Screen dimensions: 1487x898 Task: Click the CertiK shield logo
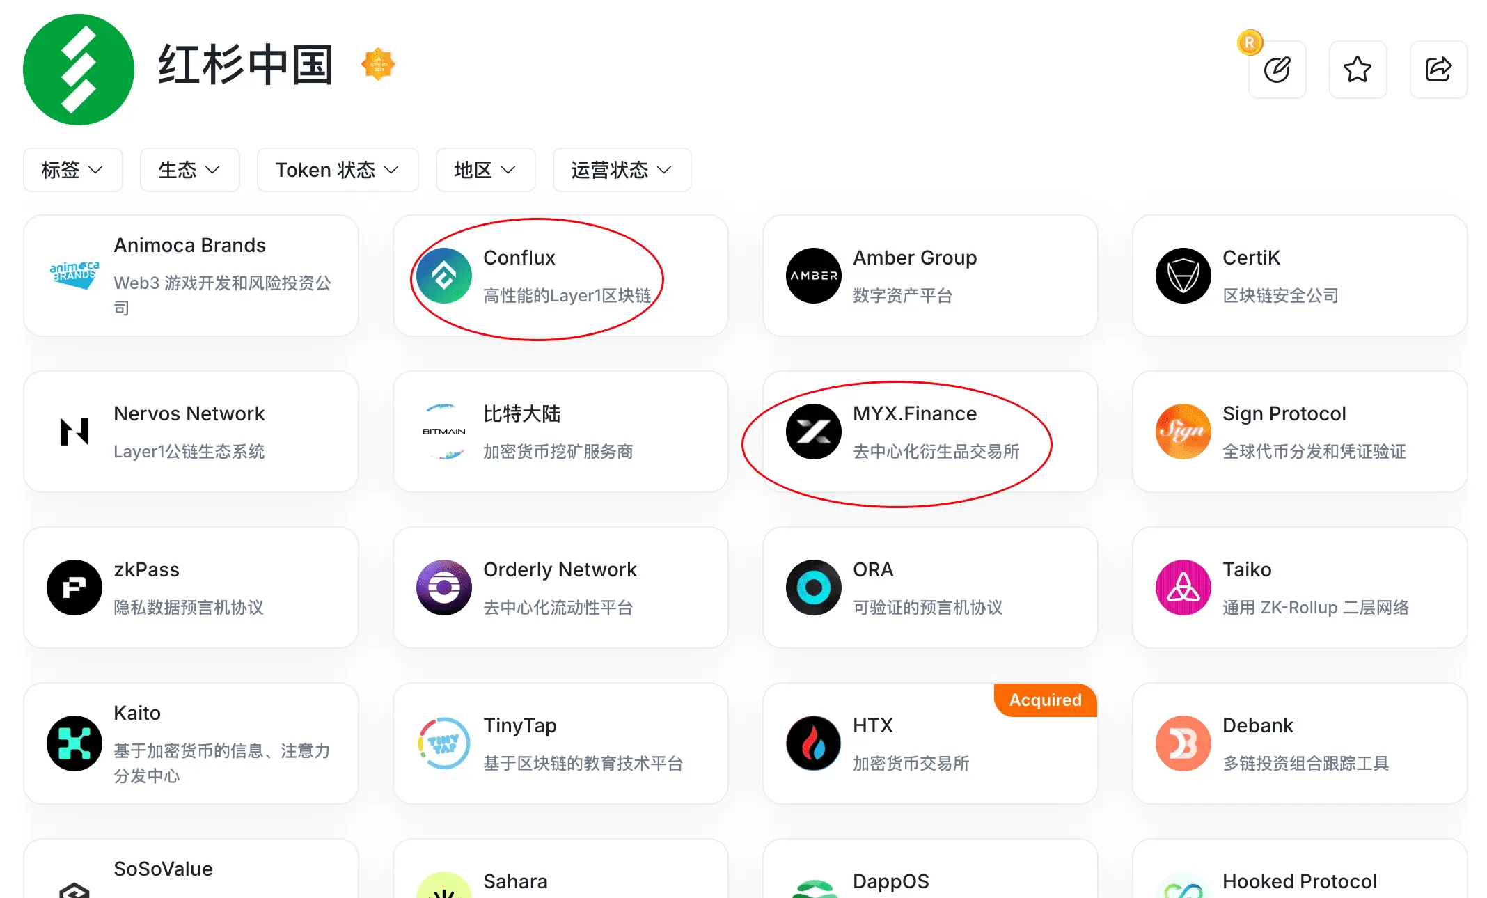pos(1183,276)
